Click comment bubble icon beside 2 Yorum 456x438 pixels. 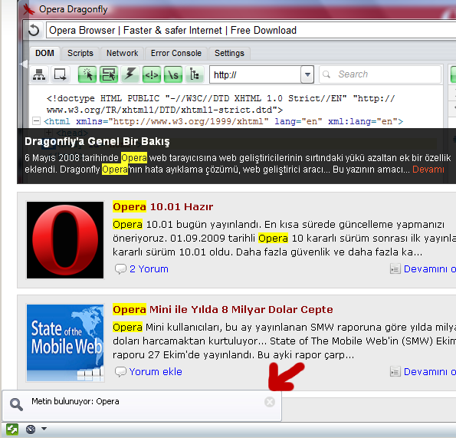tap(120, 269)
